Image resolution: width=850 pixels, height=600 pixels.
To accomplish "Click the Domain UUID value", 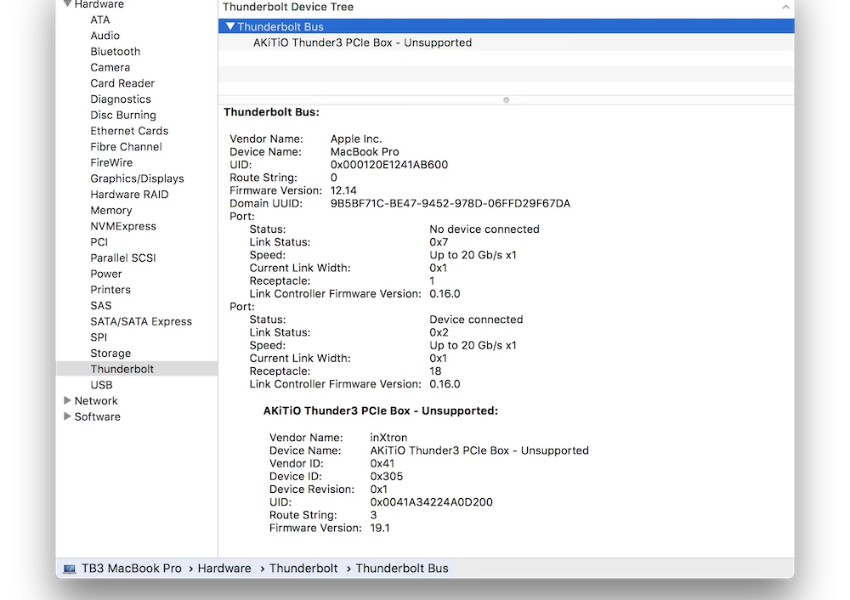I will pyautogui.click(x=450, y=204).
